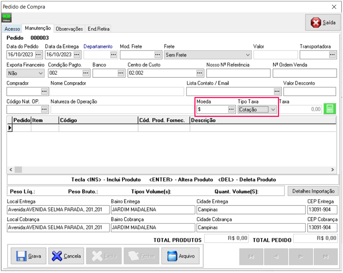Open the Transportadora lookup button

click(x=332, y=55)
